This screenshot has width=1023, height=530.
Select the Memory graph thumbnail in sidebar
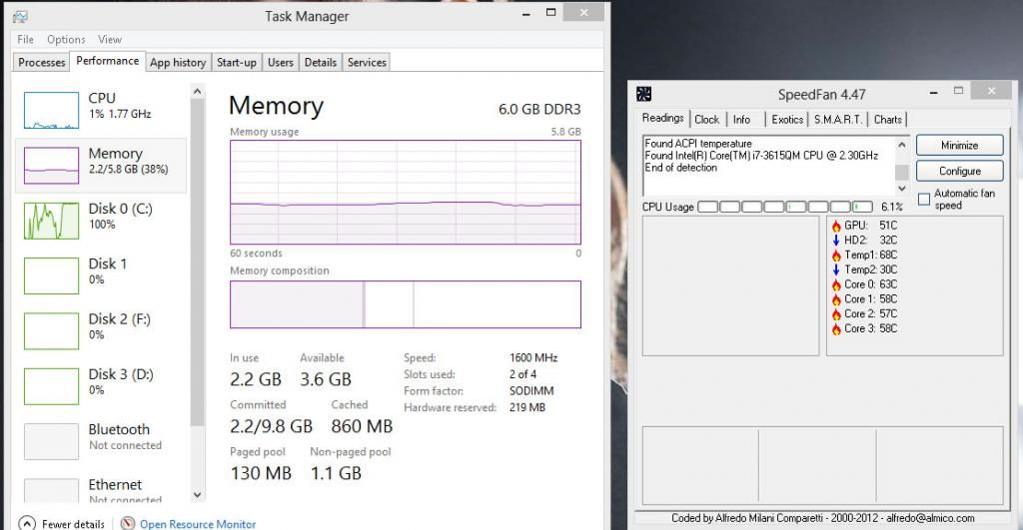[51, 166]
